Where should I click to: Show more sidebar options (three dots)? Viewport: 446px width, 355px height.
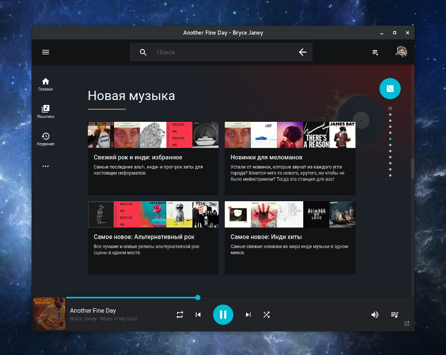tap(46, 166)
